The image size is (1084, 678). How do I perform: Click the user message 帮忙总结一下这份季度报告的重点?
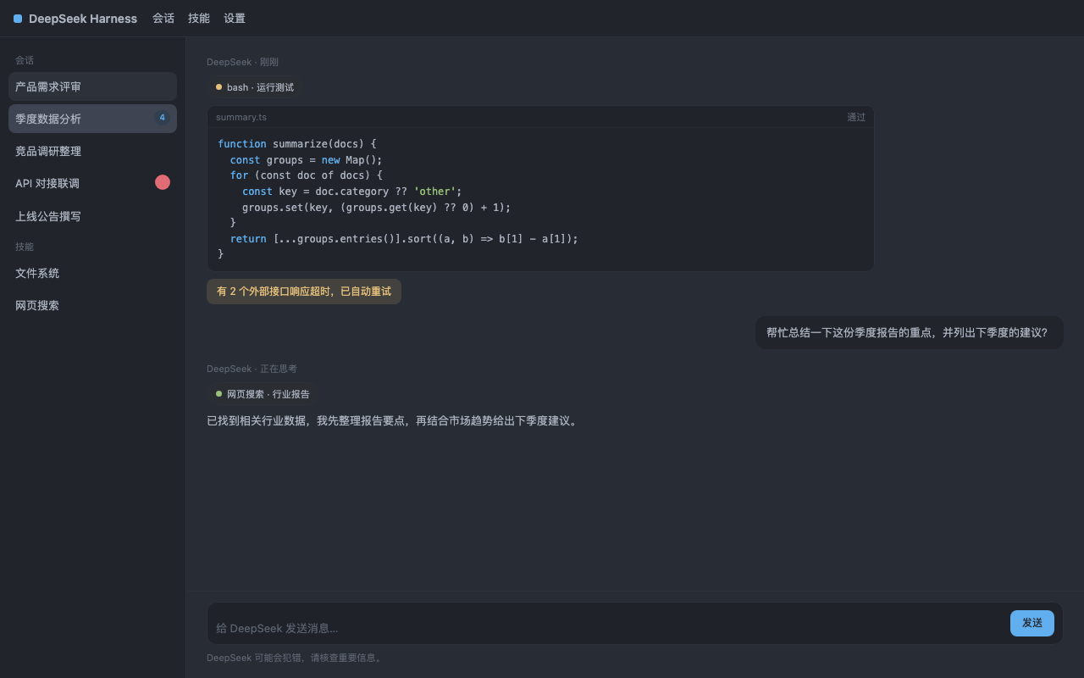[910, 332]
